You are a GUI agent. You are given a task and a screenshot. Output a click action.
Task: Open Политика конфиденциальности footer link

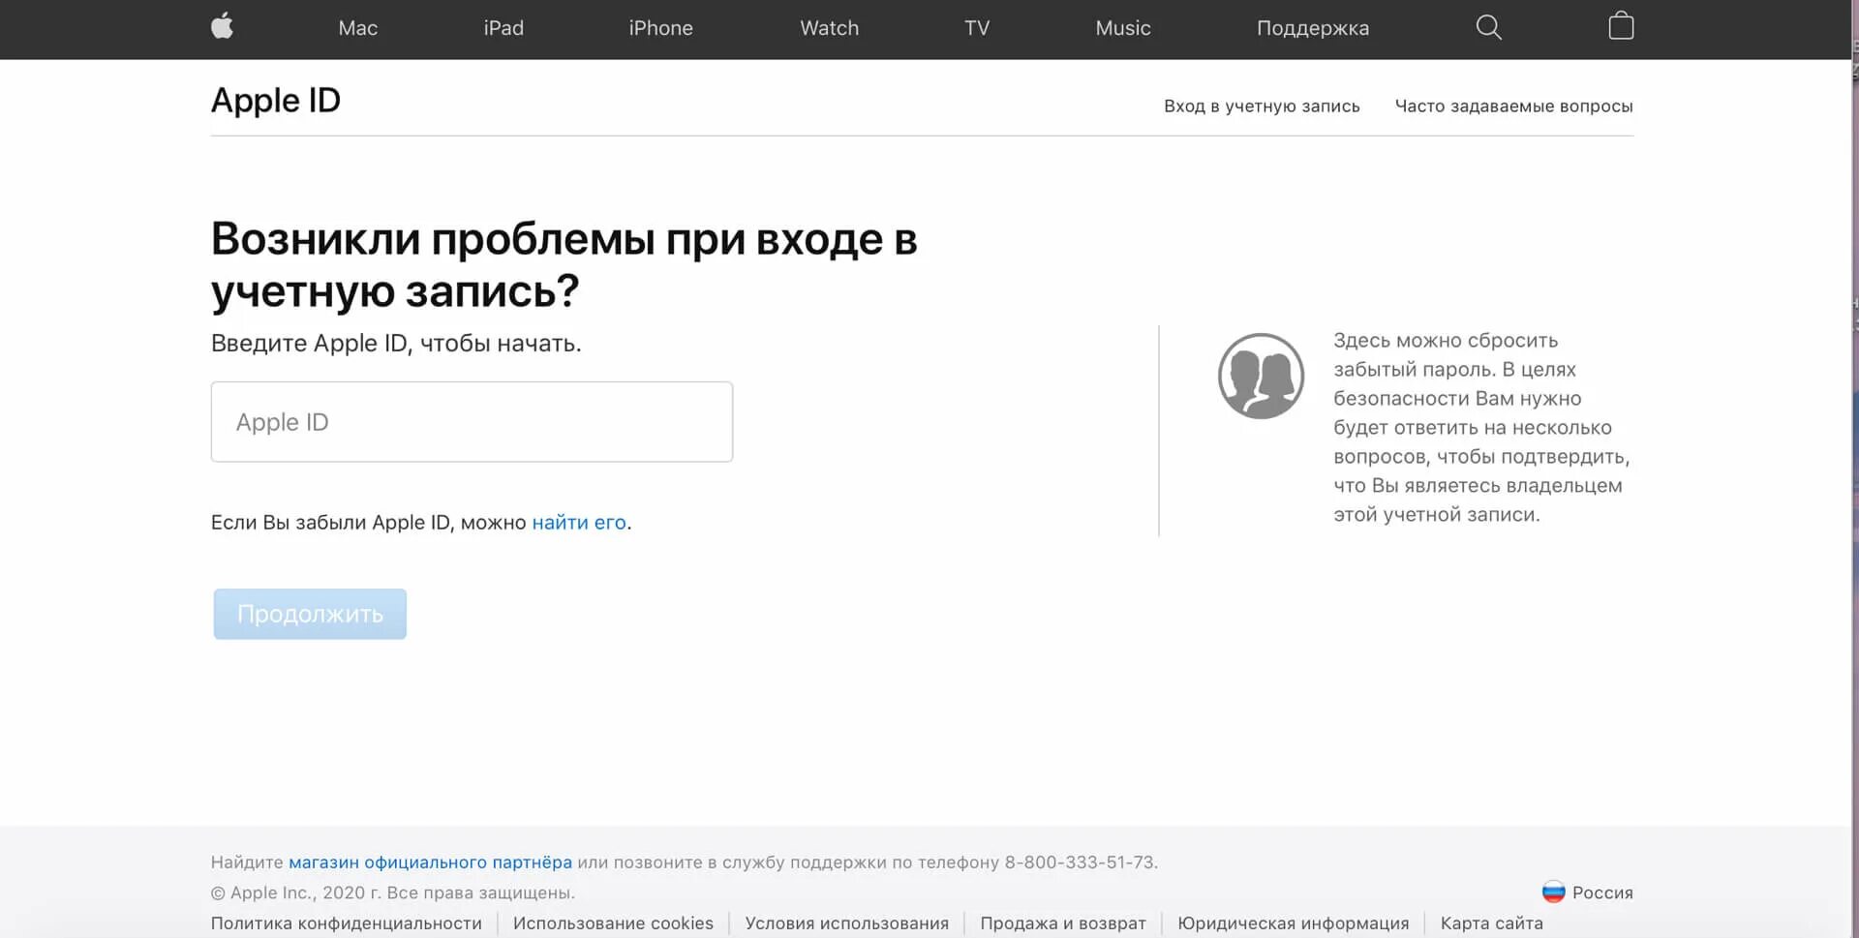click(347, 923)
